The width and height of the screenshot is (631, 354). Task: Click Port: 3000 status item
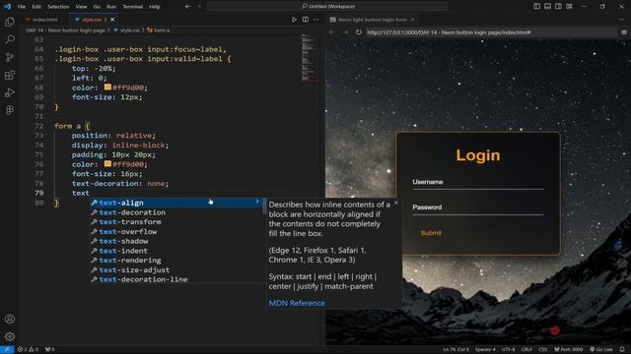coord(569,350)
